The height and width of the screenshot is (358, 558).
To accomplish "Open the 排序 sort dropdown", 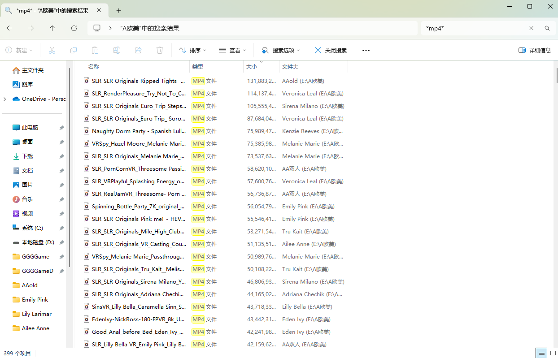I will [x=193, y=50].
